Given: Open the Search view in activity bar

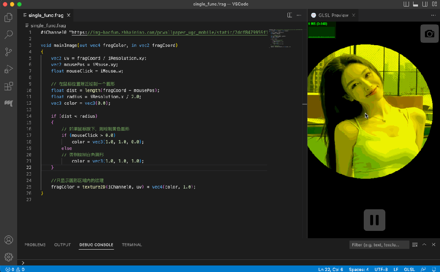Looking at the screenshot, I should coord(8,35).
